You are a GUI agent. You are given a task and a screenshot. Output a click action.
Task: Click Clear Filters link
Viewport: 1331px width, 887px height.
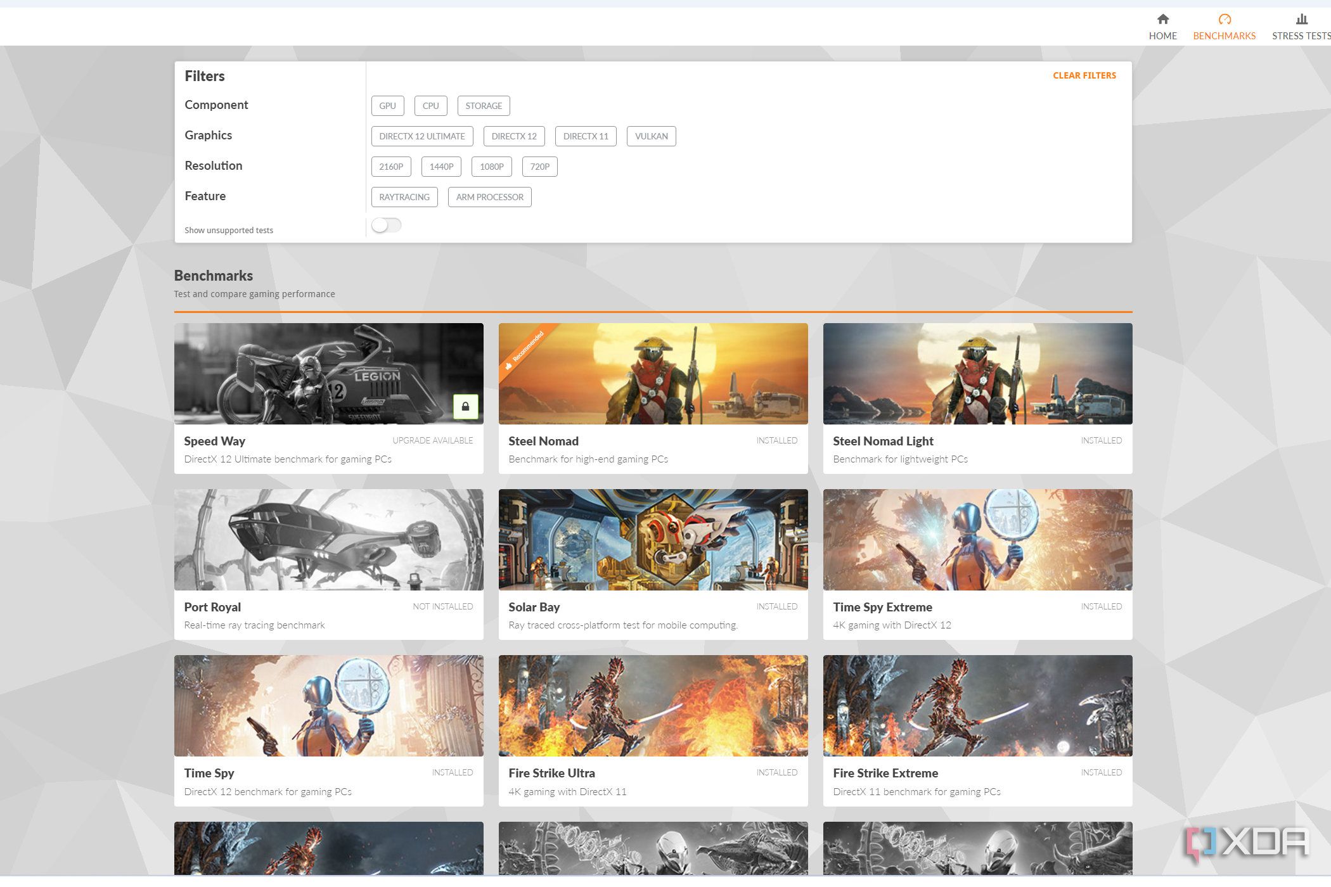[1084, 75]
